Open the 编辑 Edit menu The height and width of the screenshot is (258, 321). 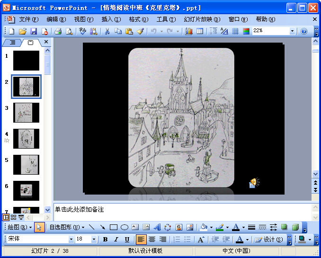[x=56, y=19]
